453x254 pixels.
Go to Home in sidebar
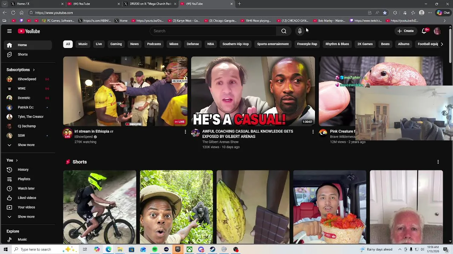[x=28, y=45]
